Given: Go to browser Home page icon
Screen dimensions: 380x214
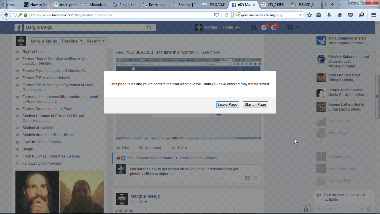Looking at the screenshot, I should click(340, 15).
